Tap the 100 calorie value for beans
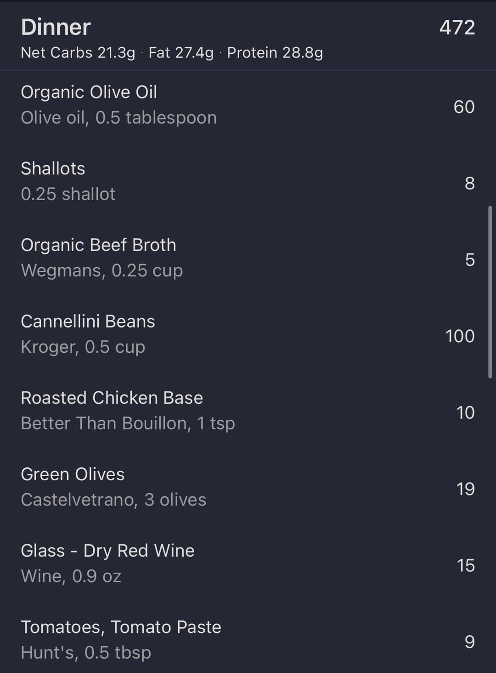The height and width of the screenshot is (673, 496). pyautogui.click(x=460, y=336)
